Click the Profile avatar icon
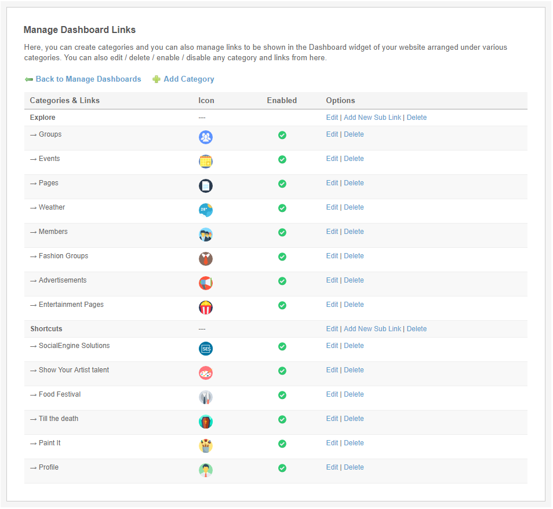The width and height of the screenshot is (553, 509). [205, 470]
